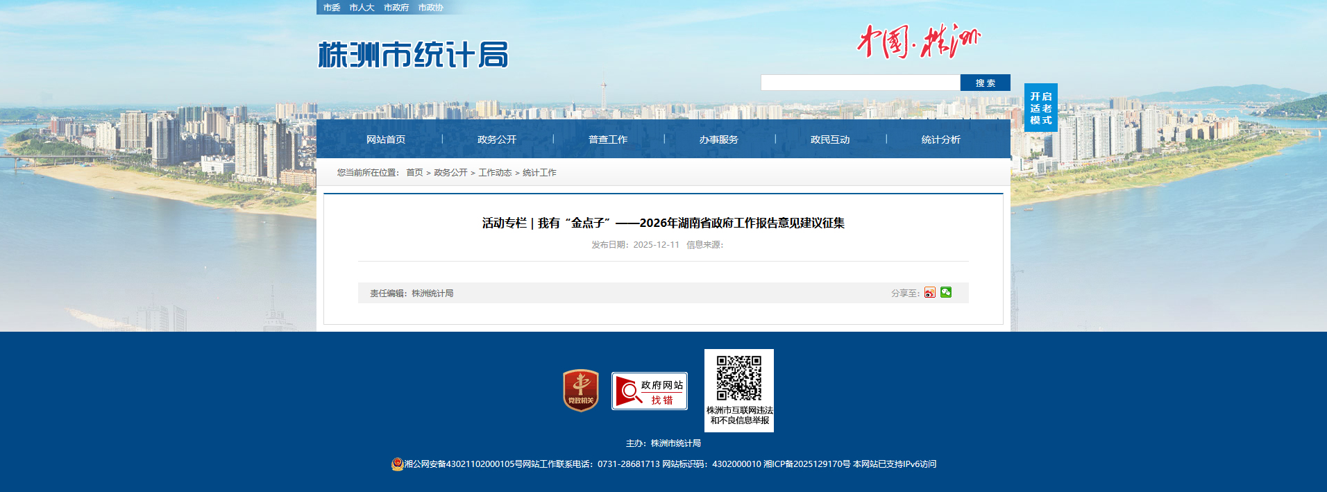Open the 普查工作 navigation menu
Viewport: 1327px width, 492px height.
[x=608, y=139]
